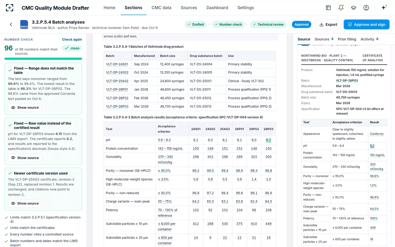Click the shield icon on Approve and sign
This screenshot has height=247, width=395.
point(350,24)
